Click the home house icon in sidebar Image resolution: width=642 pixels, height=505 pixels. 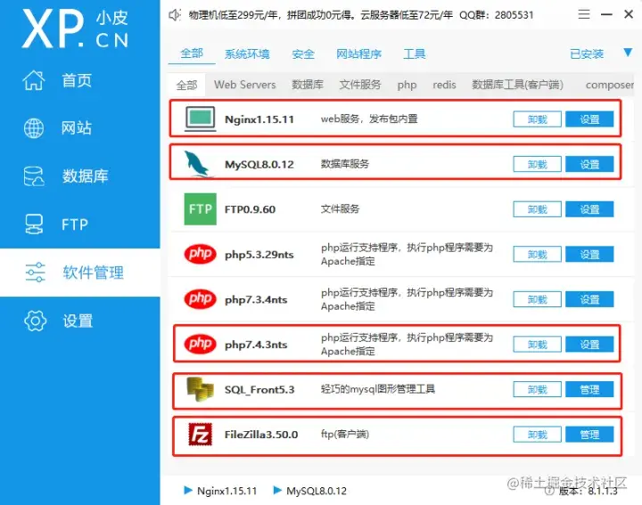pos(34,80)
